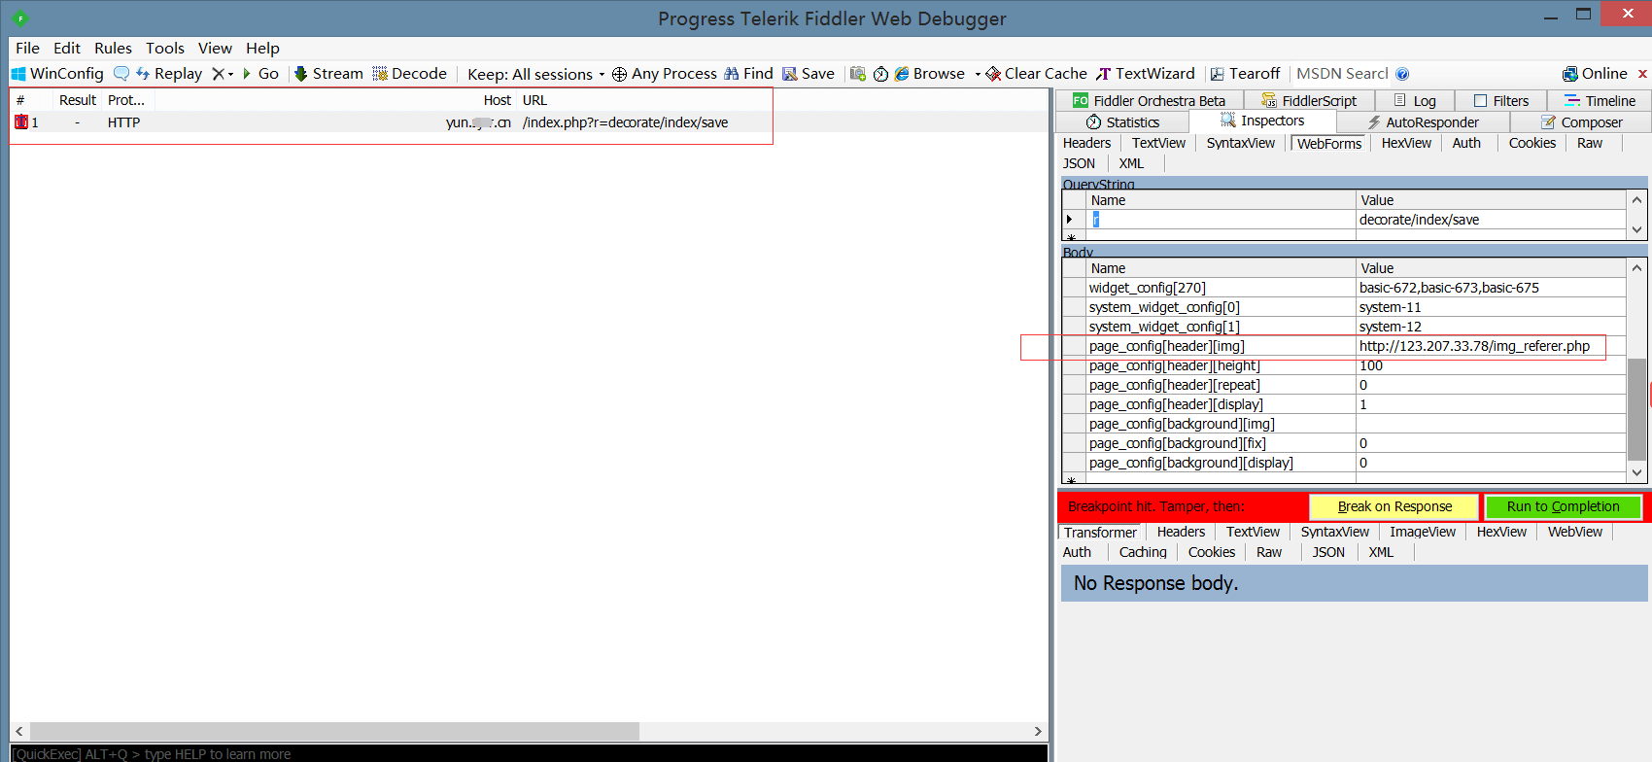The image size is (1652, 762).
Task: Click the sessions list horizontal scrollbar
Action: pyautogui.click(x=334, y=731)
